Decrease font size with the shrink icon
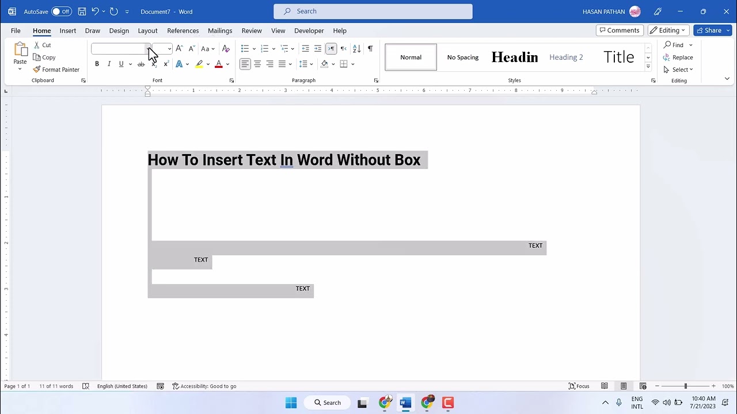 click(x=191, y=49)
